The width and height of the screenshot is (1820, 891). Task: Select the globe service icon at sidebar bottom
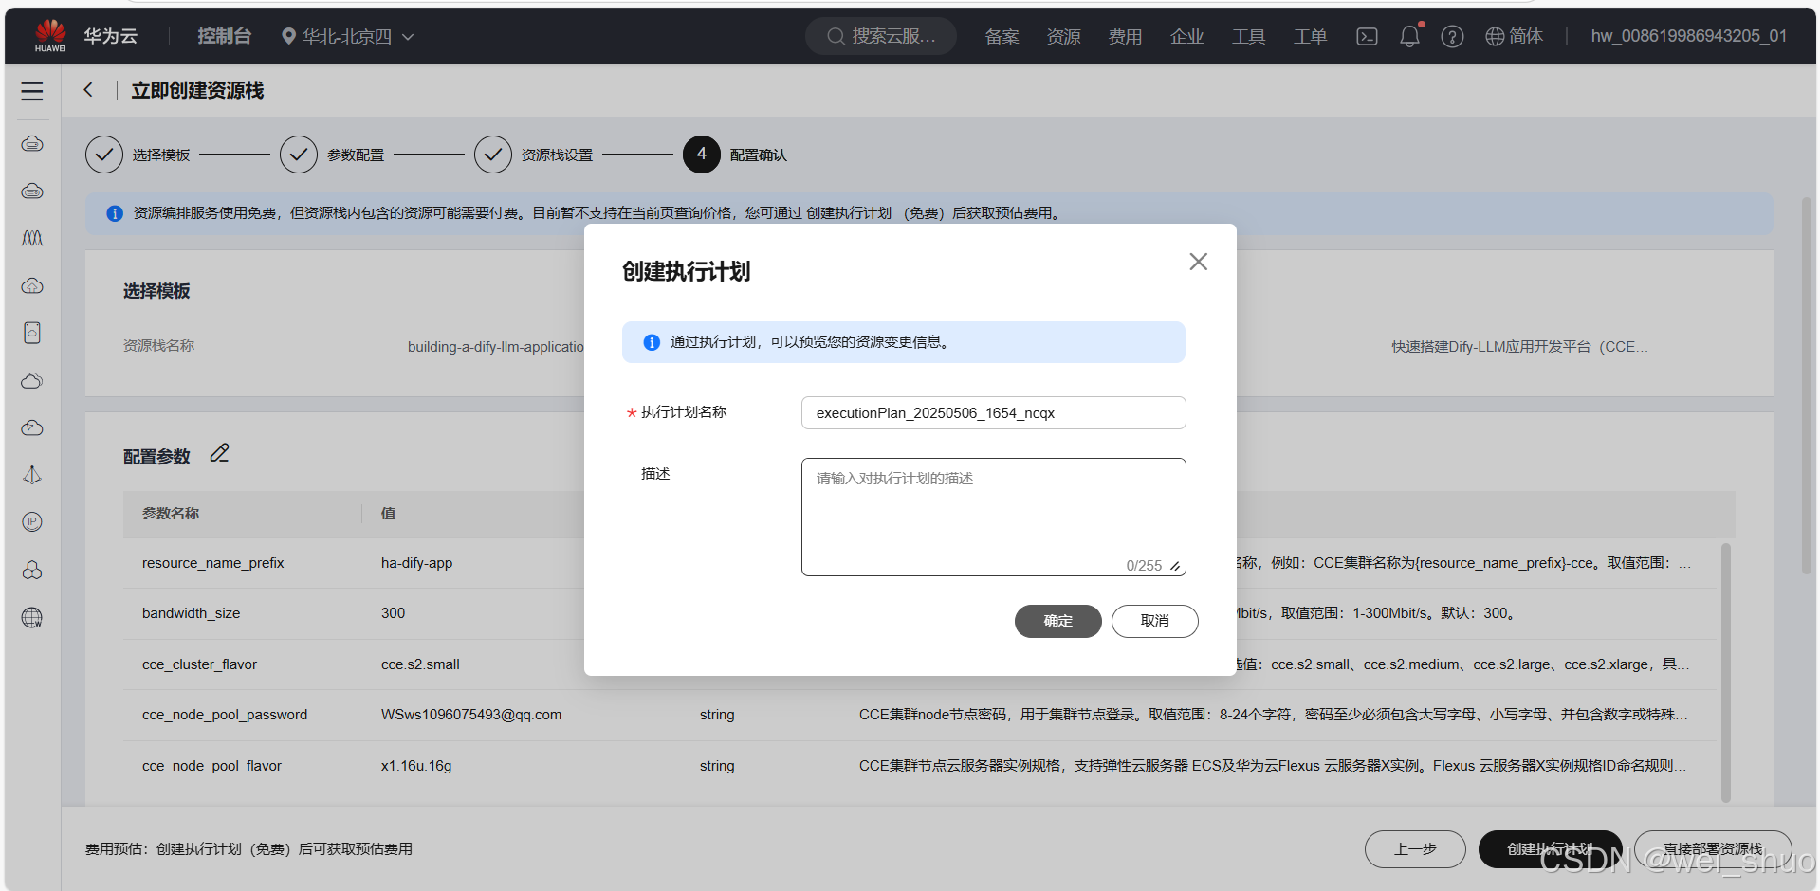(31, 618)
